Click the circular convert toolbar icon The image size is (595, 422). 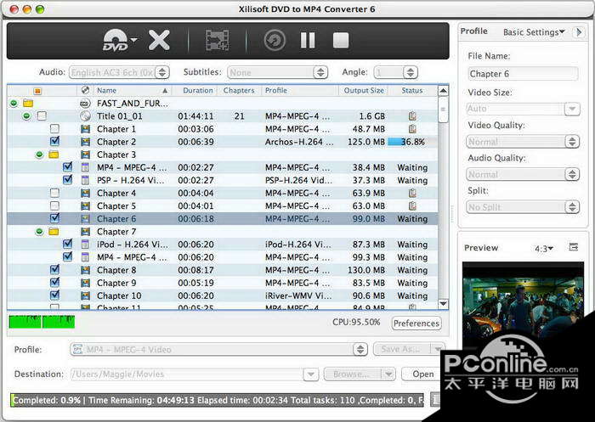(275, 40)
